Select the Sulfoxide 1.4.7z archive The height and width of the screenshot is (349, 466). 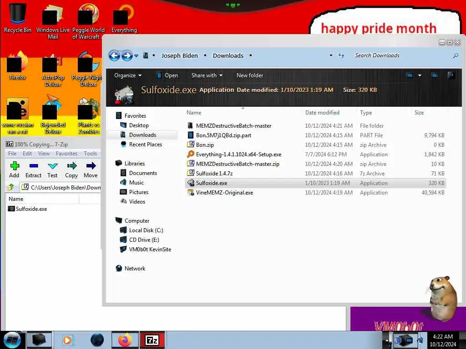pyautogui.click(x=316, y=173)
